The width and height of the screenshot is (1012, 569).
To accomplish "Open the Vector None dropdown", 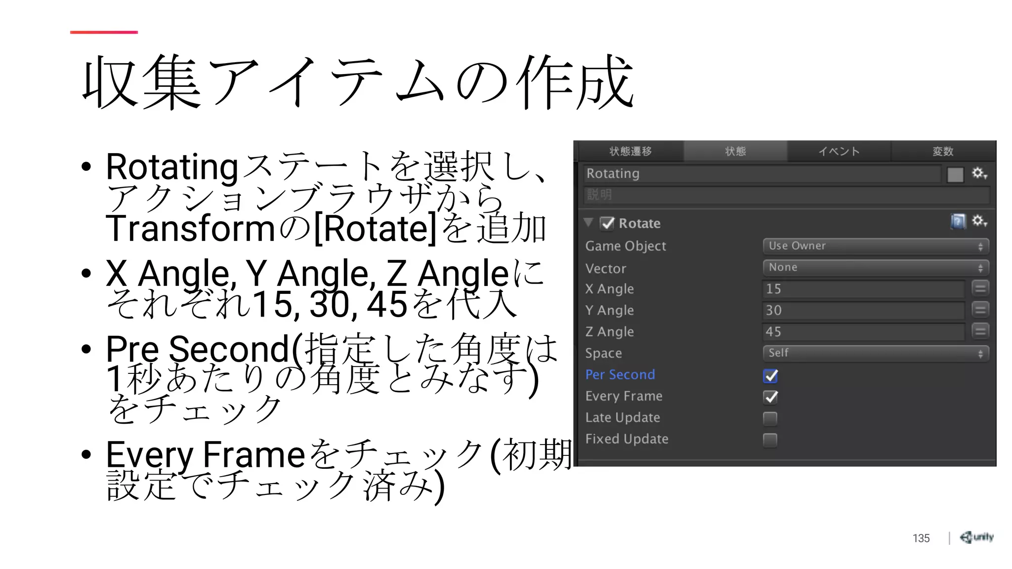I will coord(875,268).
